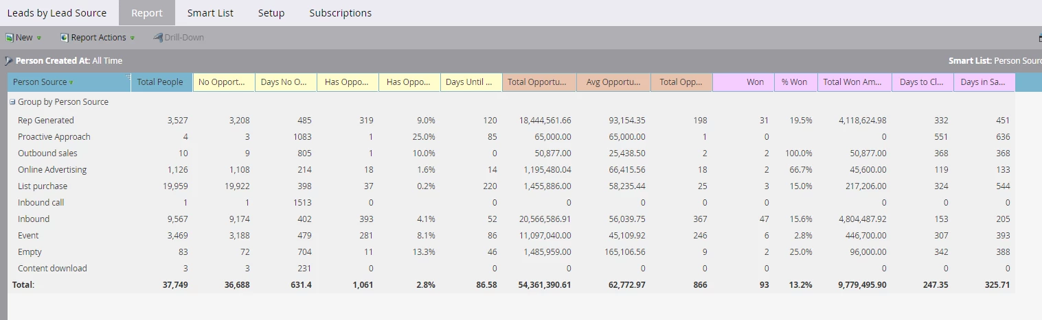Open the Subscriptions tab
Screen dimensions: 1042x320
tap(341, 13)
